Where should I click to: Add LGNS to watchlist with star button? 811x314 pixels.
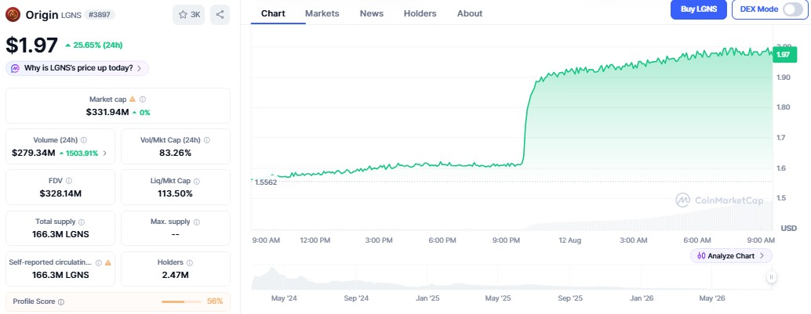pyautogui.click(x=189, y=14)
